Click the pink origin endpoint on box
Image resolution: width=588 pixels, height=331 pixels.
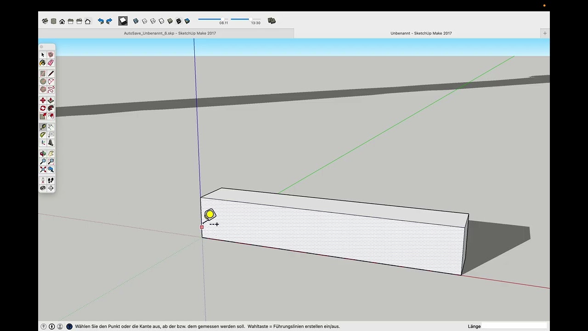click(202, 227)
